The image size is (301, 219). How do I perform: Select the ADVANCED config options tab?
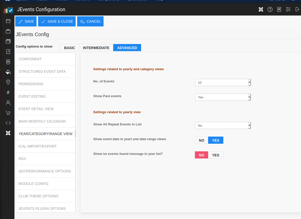click(x=127, y=48)
